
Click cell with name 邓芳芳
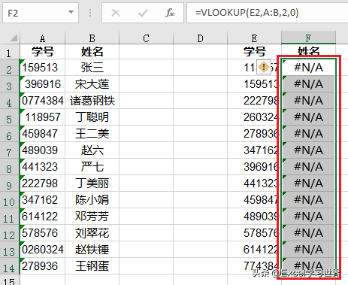tap(92, 217)
